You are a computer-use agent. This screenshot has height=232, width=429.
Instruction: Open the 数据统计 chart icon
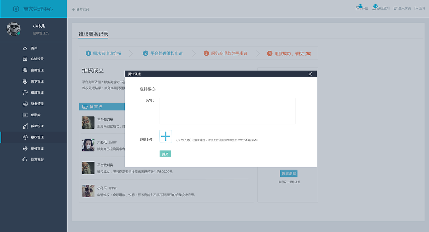click(25, 126)
